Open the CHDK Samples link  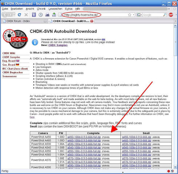[x=58, y=45]
